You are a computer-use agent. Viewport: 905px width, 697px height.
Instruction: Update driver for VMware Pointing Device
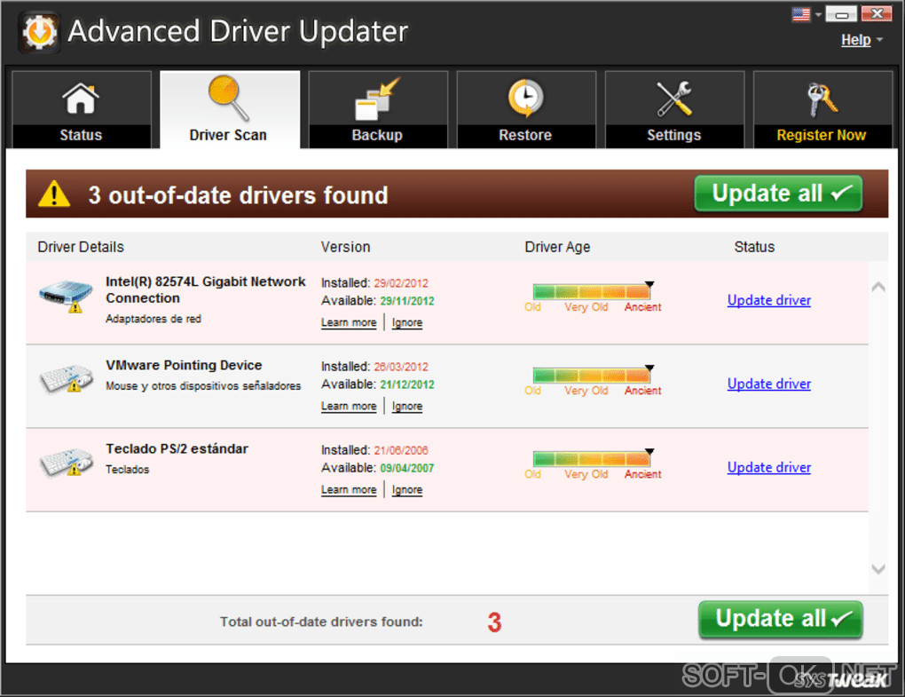click(x=768, y=384)
